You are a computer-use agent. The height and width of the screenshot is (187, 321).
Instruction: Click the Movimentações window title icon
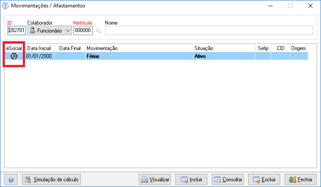pos(6,6)
